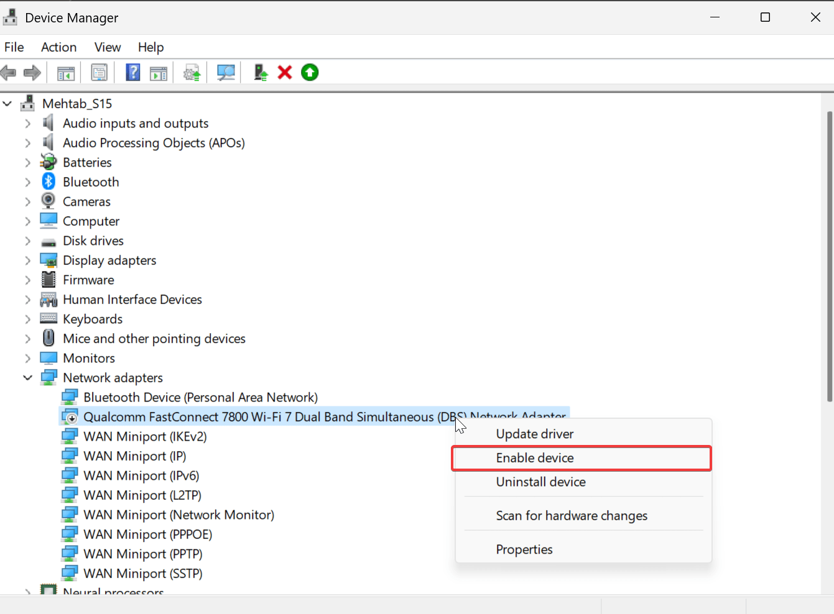Select WAN Miniport (SSTP)
834x614 pixels.
143,574
